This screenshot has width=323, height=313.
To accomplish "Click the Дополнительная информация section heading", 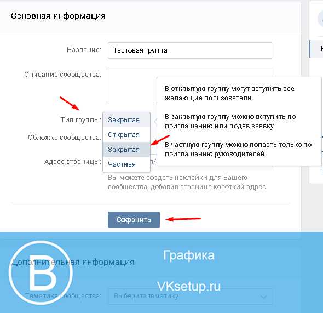I will click(73, 262).
